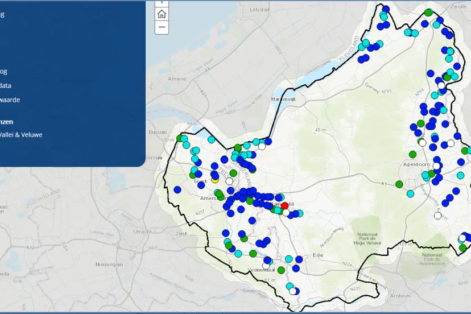Click isolated dark blue marker west of Soest

(x=177, y=189)
